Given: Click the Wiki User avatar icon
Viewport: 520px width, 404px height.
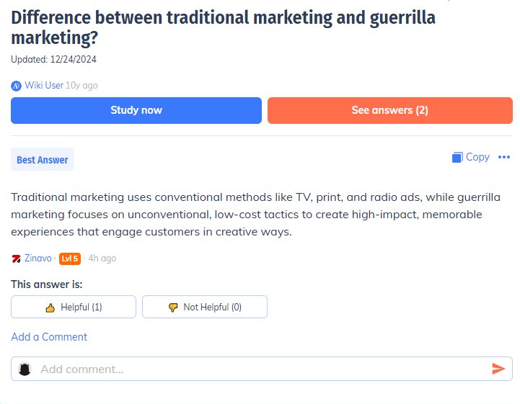Looking at the screenshot, I should point(17,86).
